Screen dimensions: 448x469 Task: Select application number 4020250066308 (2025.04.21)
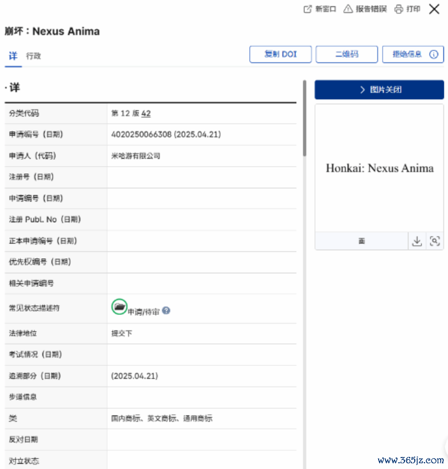tap(166, 135)
